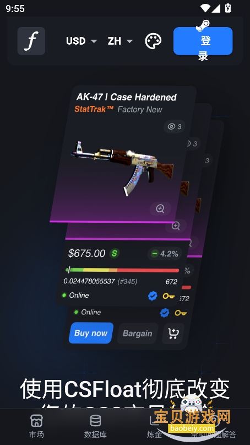Tap the green dollar sign icon beside the price
The image size is (250, 445).
[115, 253]
